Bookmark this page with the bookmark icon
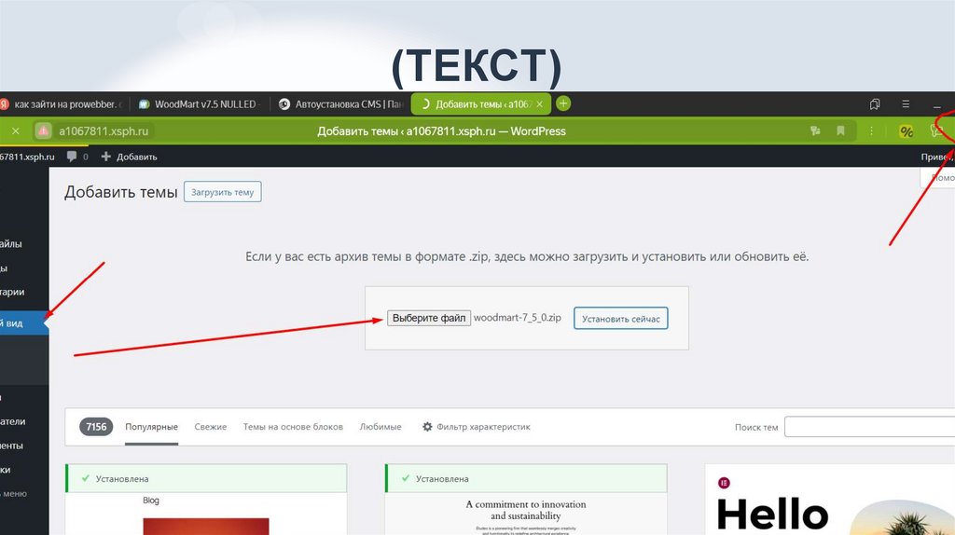Image resolution: width=955 pixels, height=535 pixels. pyautogui.click(x=840, y=130)
